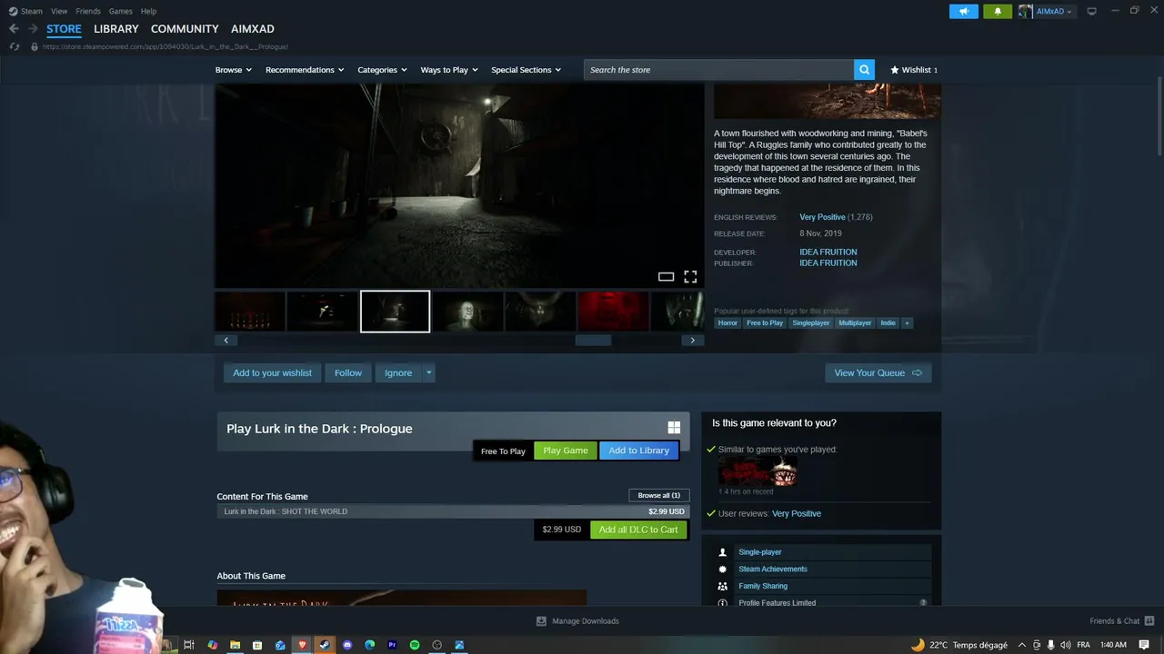This screenshot has width=1164, height=654.
Task: Open the Profile Features Limited help icon
Action: pyautogui.click(x=923, y=603)
